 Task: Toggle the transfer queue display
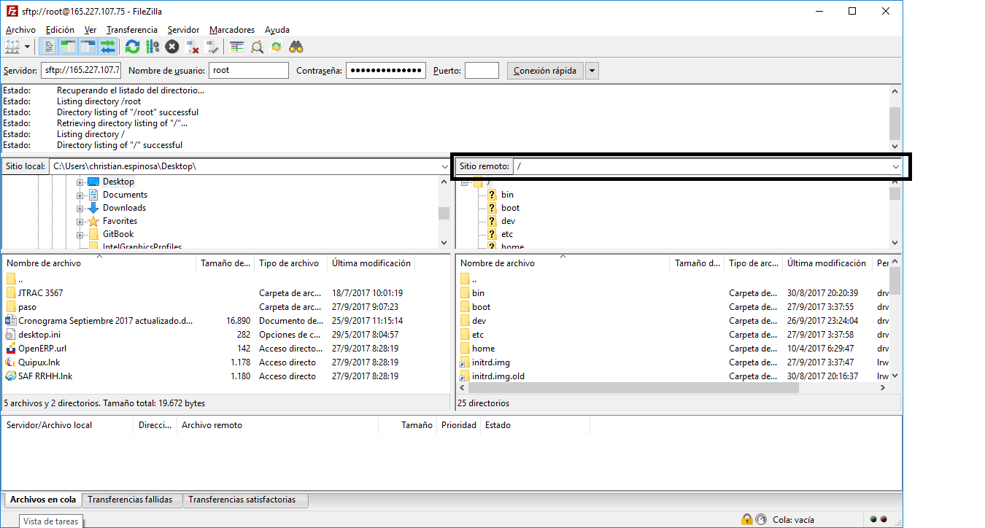(x=108, y=47)
